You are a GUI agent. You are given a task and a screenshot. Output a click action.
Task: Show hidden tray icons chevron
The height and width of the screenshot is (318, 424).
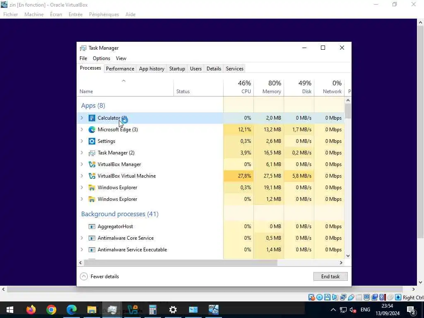click(x=333, y=310)
